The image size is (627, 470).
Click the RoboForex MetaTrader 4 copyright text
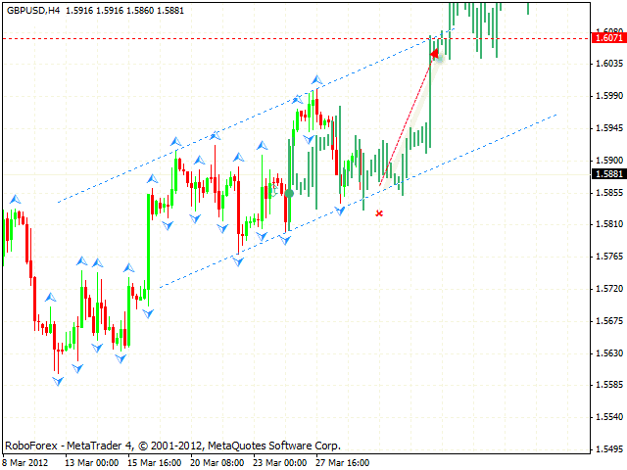(172, 444)
